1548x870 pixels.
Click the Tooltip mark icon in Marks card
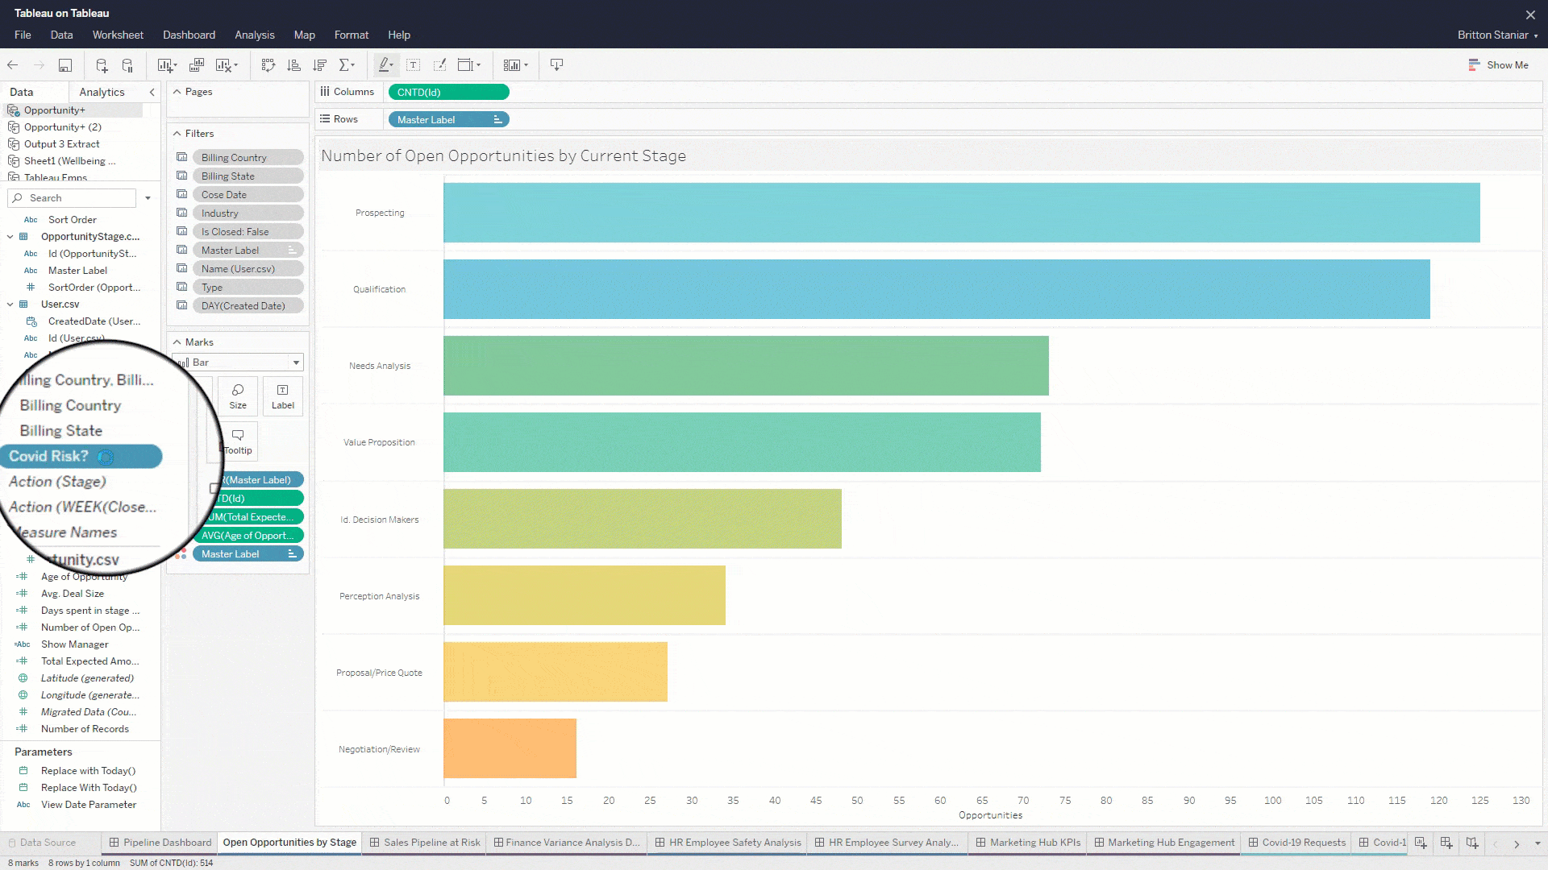click(237, 440)
